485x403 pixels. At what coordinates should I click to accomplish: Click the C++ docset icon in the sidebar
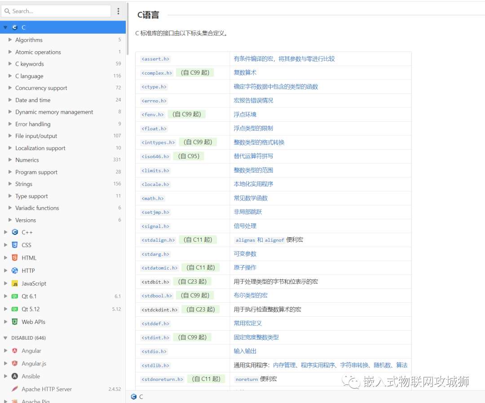14,232
